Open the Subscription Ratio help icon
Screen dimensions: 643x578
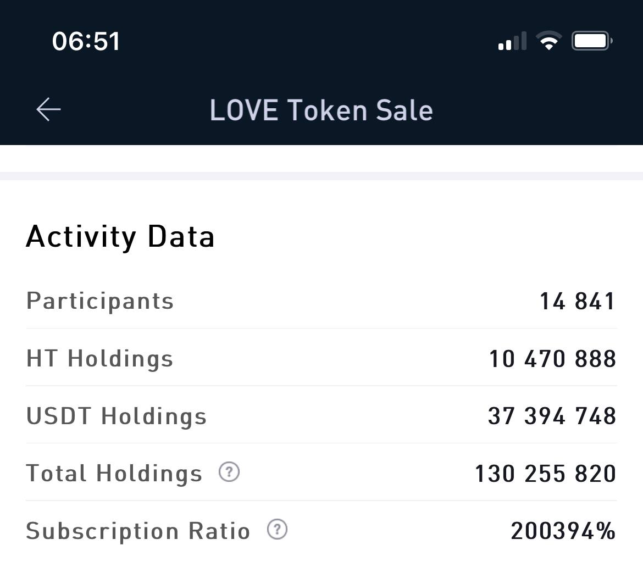(277, 529)
